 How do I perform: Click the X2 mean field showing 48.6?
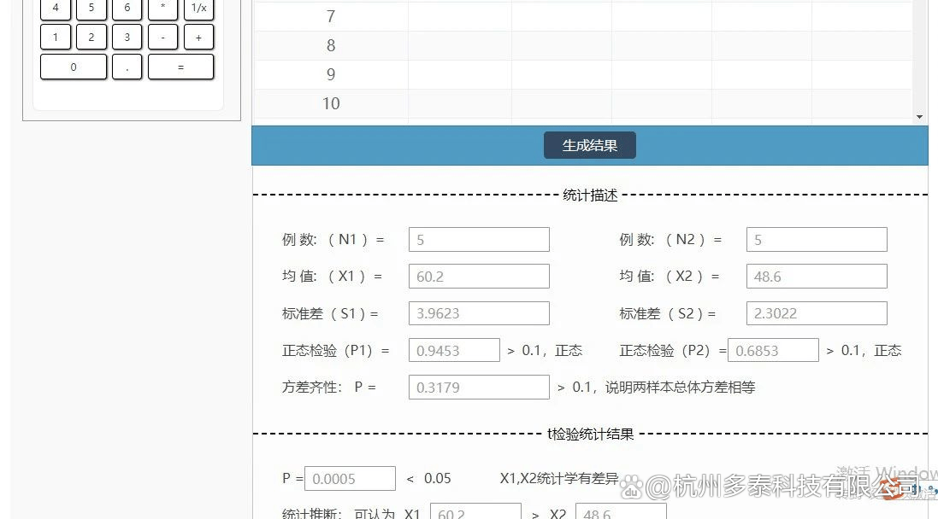[x=817, y=277]
